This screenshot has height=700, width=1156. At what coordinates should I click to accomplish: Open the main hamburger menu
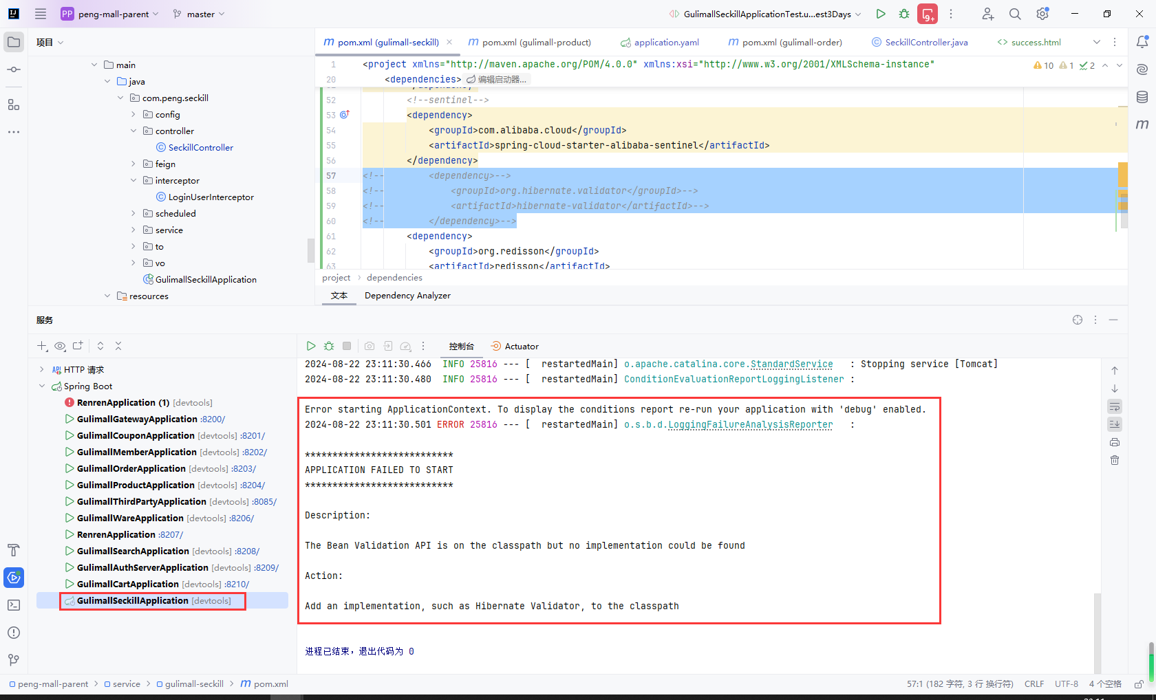pyautogui.click(x=41, y=14)
